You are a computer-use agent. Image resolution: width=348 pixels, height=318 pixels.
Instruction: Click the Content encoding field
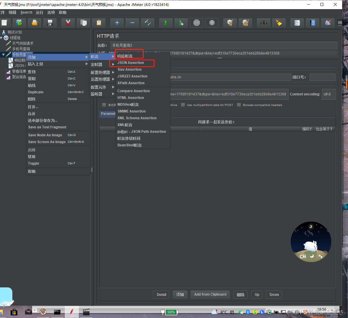point(329,94)
